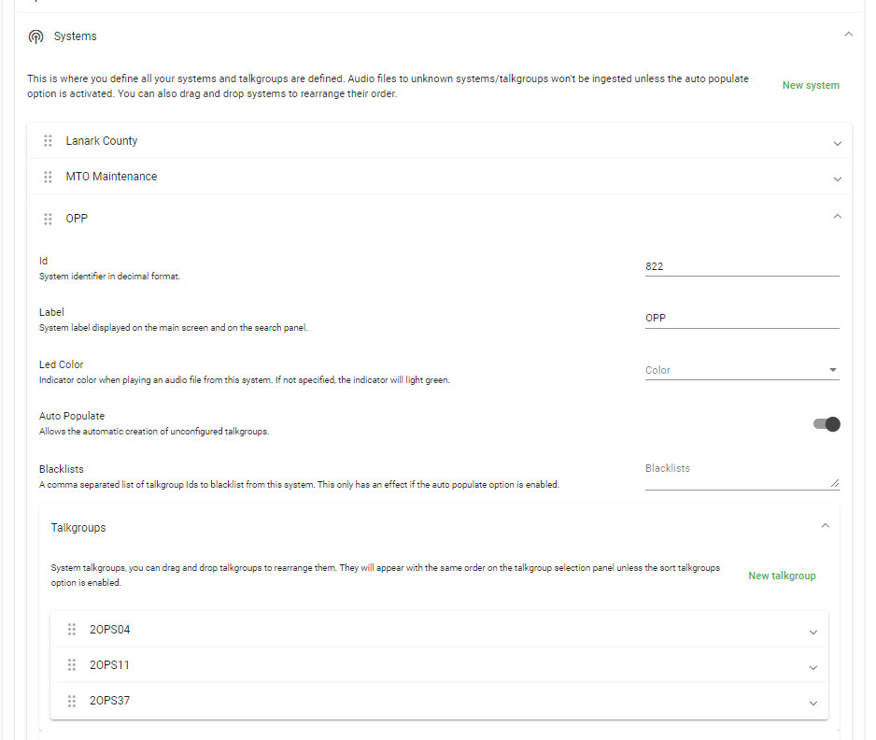Image resolution: width=876 pixels, height=740 pixels.
Task: Expand the MTO Maintenance system
Action: pyautogui.click(x=837, y=179)
